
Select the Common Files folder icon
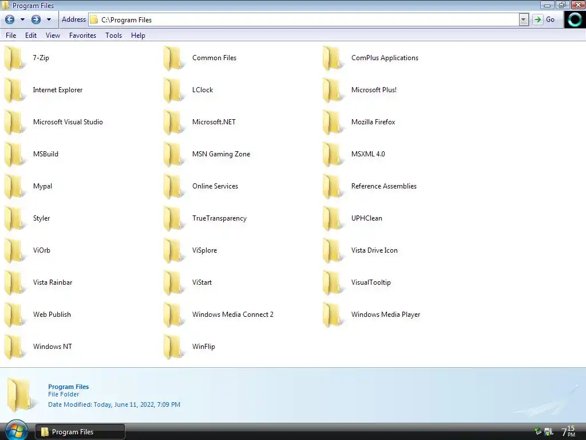tap(173, 58)
